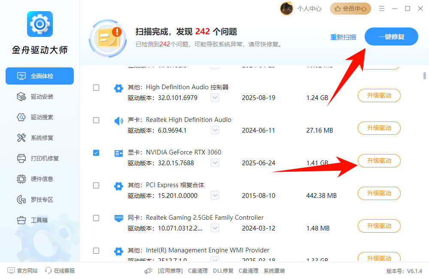Click the 一键修复 button

coord(391,36)
